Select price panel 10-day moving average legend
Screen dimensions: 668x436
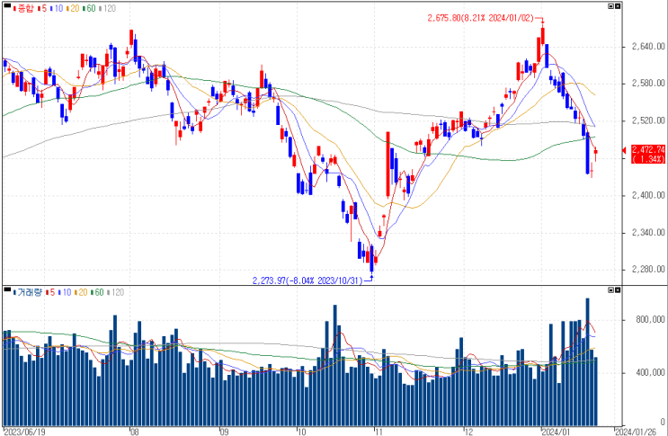tap(57, 8)
